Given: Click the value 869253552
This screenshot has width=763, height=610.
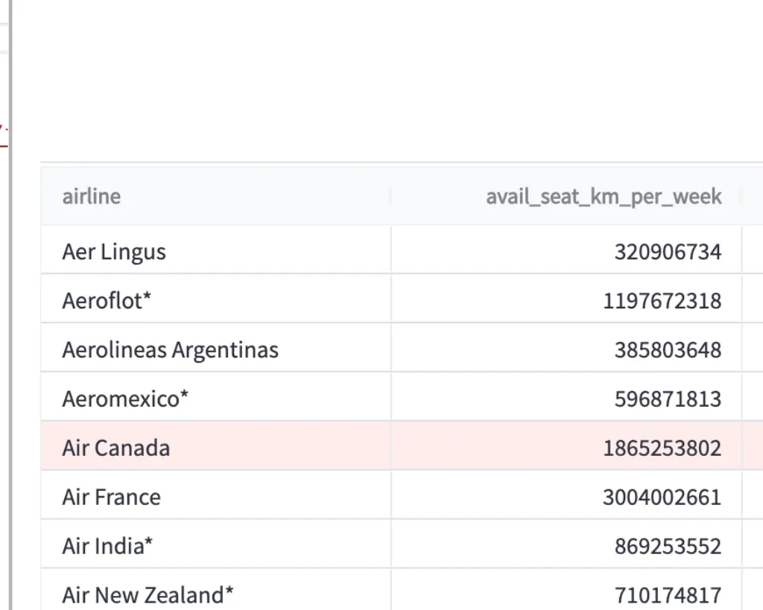Looking at the screenshot, I should tap(668, 547).
